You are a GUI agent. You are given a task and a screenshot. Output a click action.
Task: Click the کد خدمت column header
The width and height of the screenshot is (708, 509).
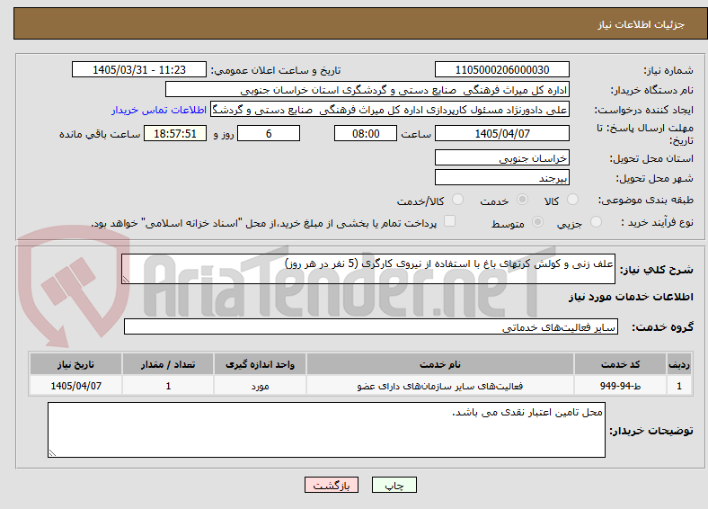tap(621, 364)
